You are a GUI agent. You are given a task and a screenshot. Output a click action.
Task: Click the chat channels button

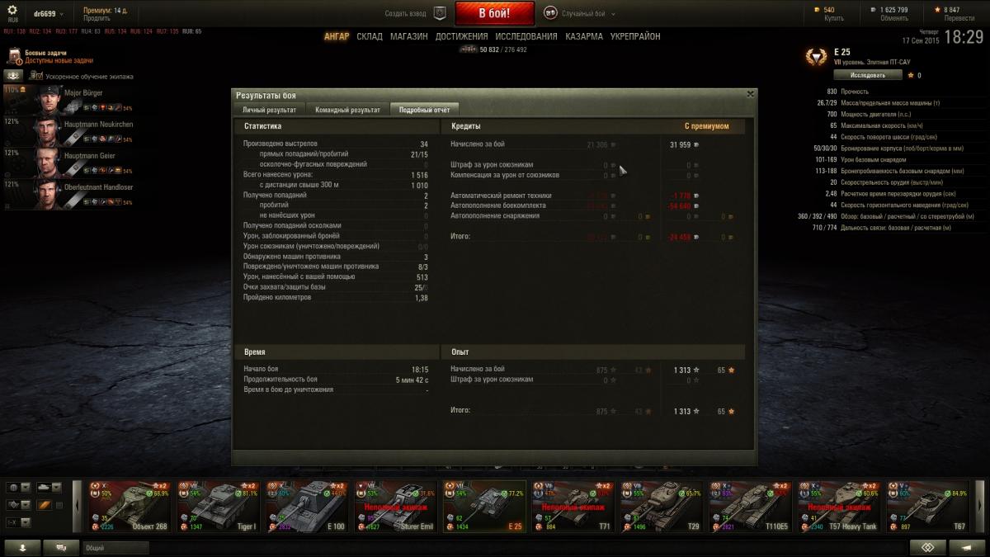click(62, 548)
